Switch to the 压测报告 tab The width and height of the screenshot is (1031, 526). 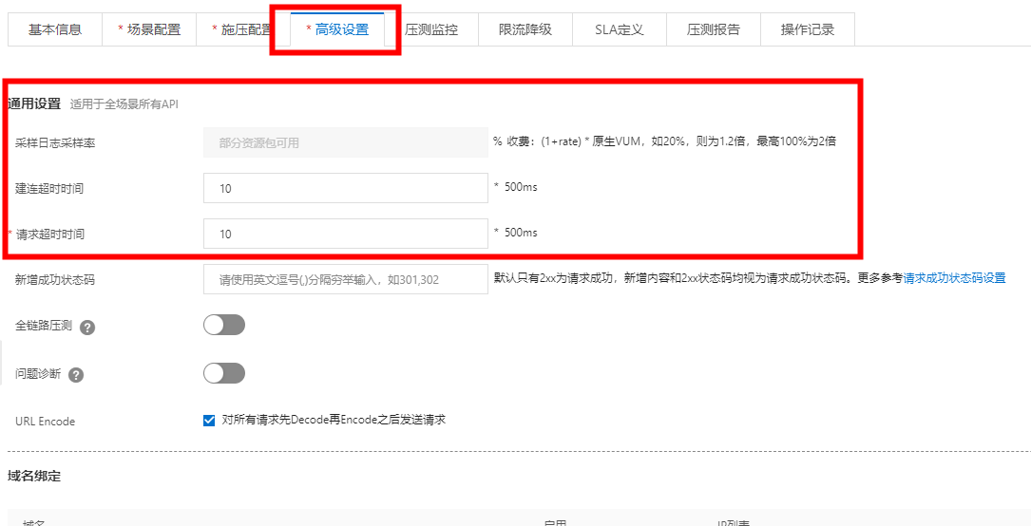coord(714,29)
